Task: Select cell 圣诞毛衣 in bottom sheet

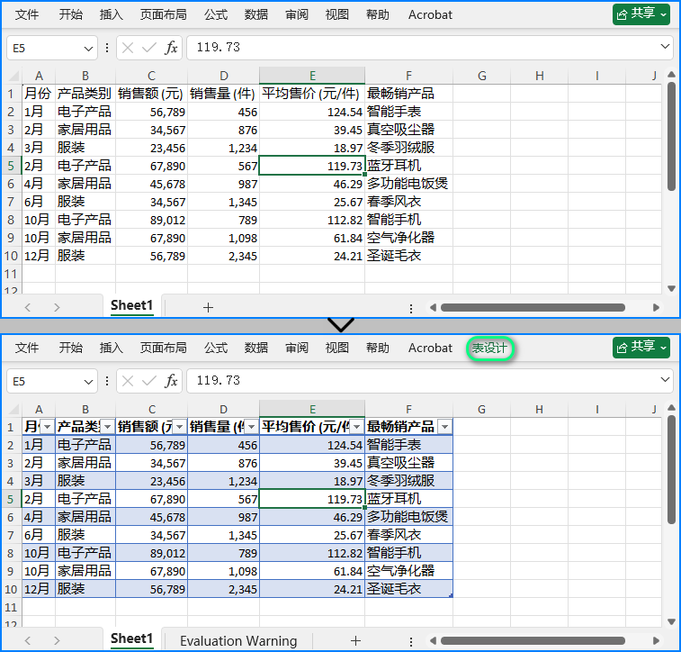Action: 408,589
